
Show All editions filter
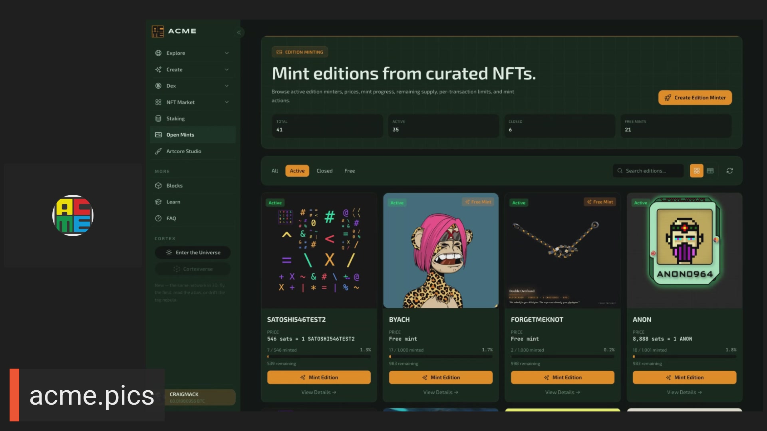click(x=275, y=171)
